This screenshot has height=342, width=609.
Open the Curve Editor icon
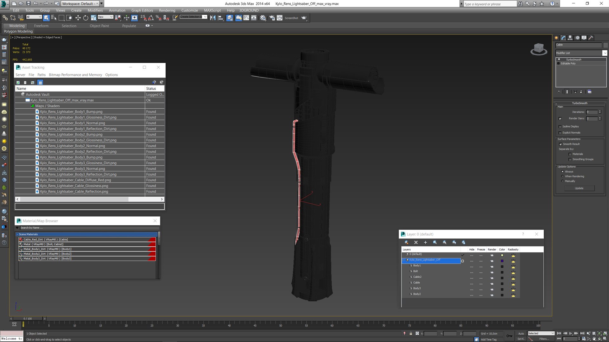pos(246,18)
